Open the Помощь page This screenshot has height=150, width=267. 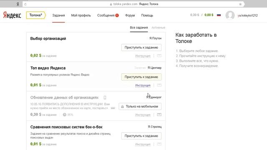tap(147, 15)
